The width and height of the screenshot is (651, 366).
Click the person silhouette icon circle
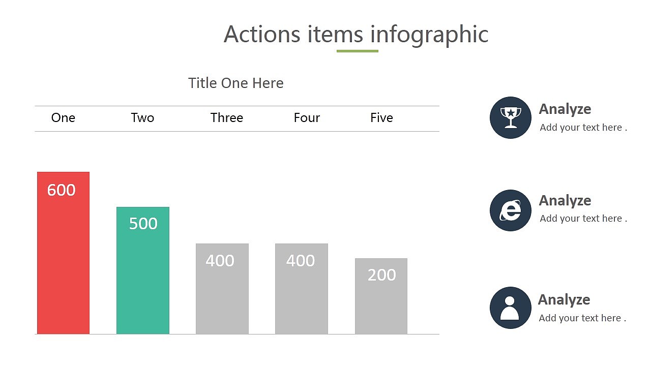click(511, 308)
